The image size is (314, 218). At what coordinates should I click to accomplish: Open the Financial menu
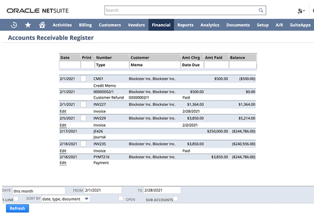point(161,25)
